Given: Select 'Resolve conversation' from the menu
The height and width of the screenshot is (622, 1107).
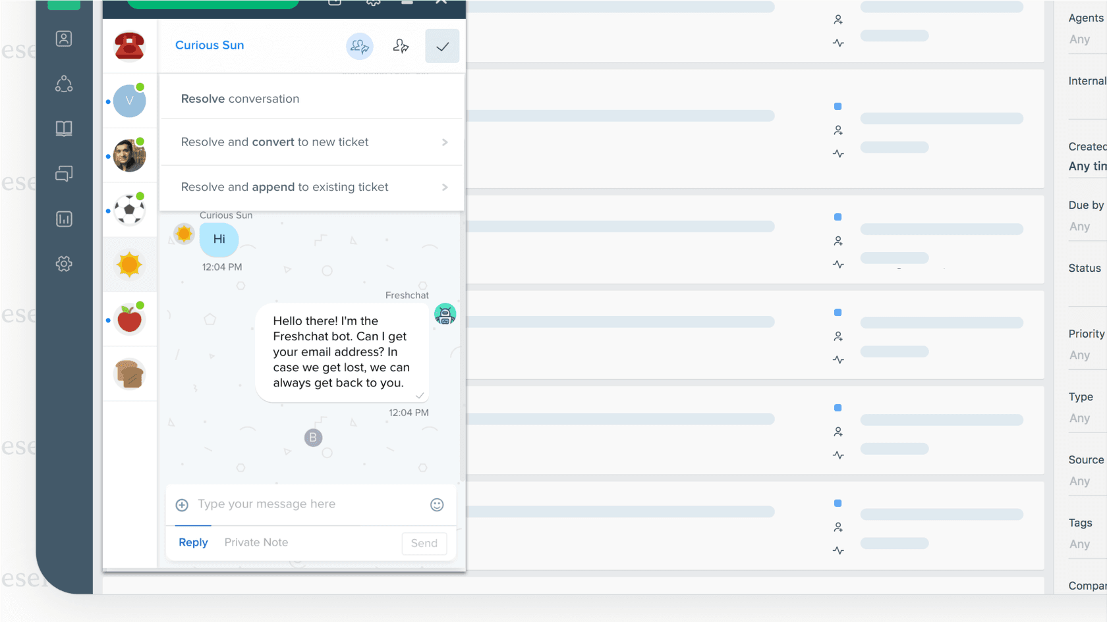Looking at the screenshot, I should [240, 98].
